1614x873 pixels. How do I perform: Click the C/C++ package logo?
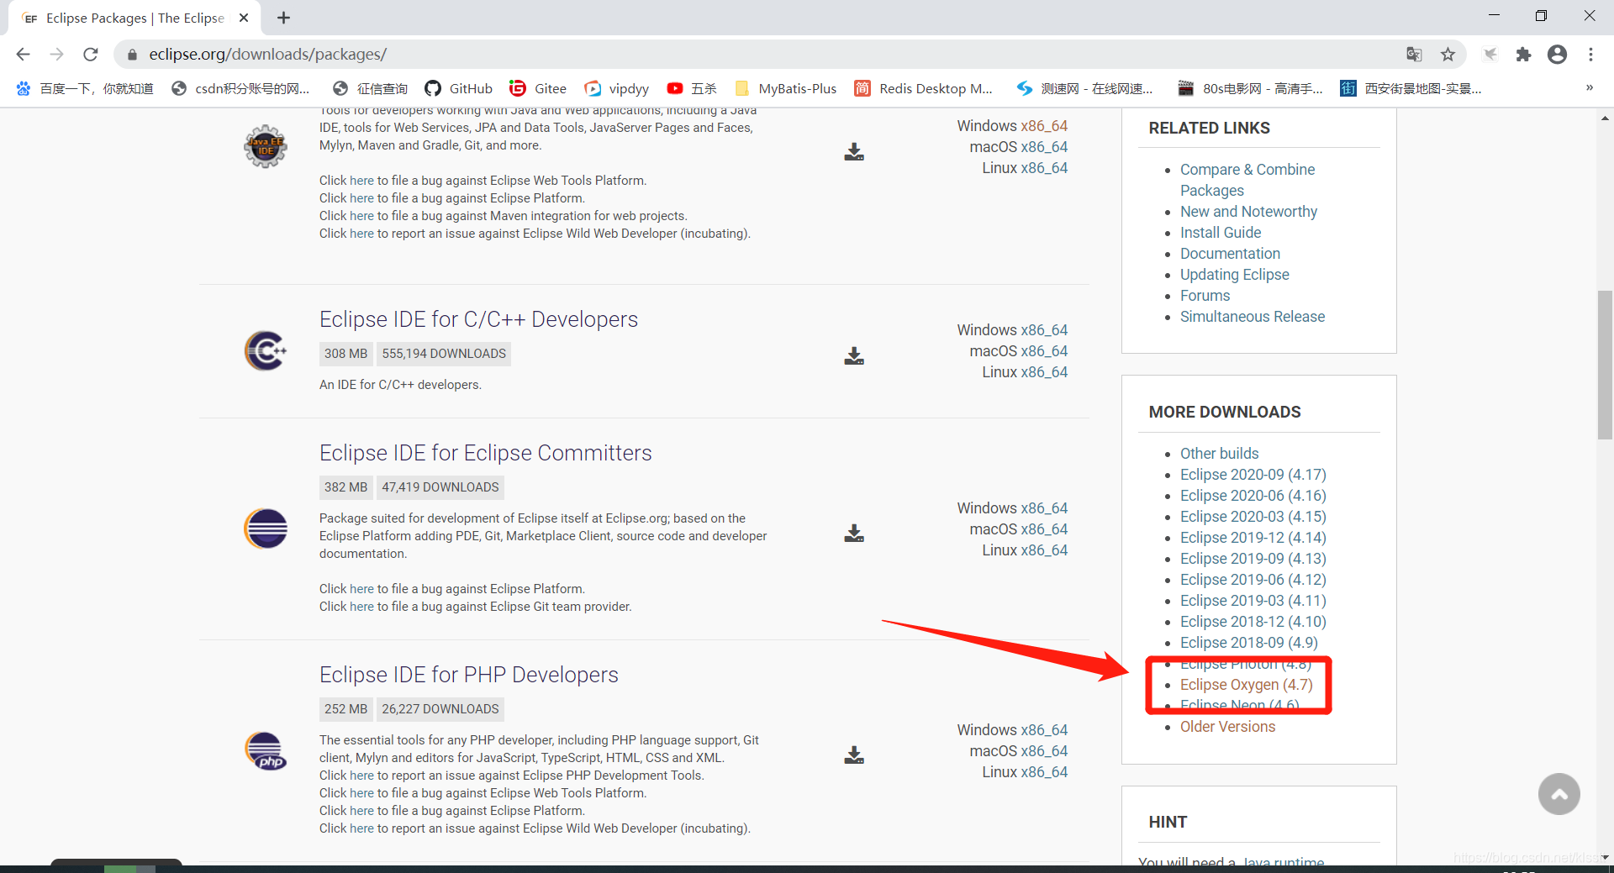tap(266, 351)
